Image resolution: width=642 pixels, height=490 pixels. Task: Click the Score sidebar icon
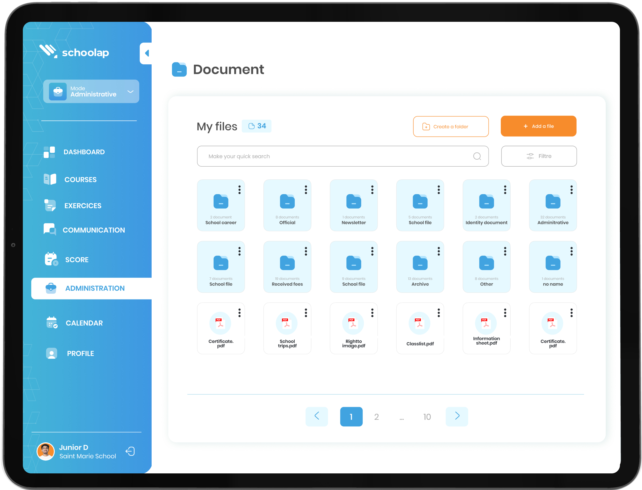click(x=51, y=259)
